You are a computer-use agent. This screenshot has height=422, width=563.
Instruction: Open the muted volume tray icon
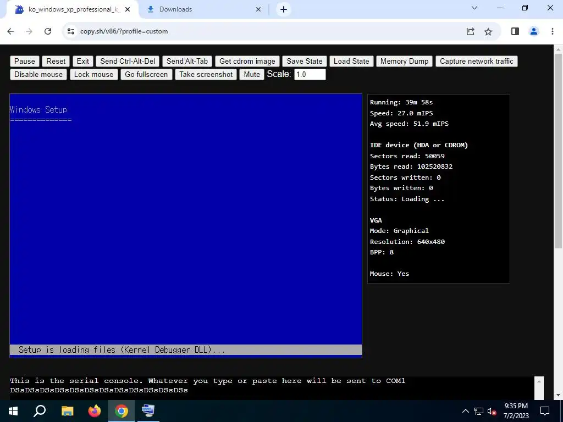492,412
